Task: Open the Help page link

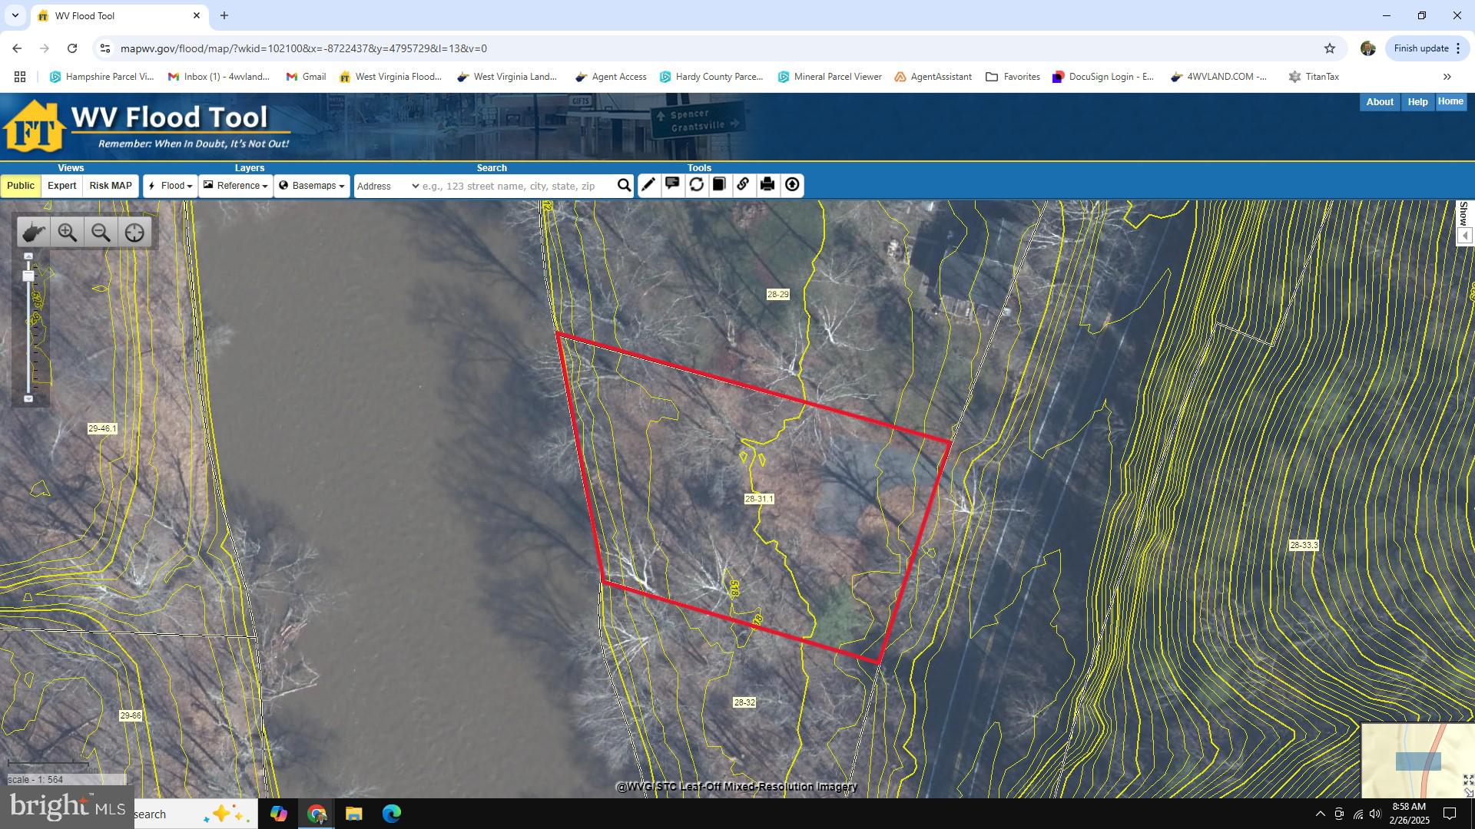Action: click(x=1417, y=102)
